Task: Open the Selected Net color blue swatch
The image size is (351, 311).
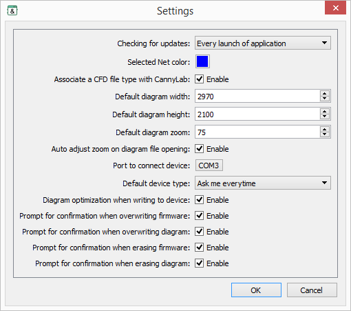Action: 202,61
